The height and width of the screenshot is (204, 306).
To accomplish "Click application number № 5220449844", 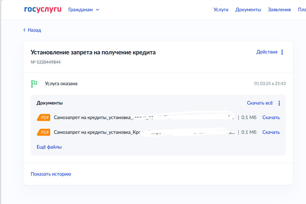I will pyautogui.click(x=46, y=62).
